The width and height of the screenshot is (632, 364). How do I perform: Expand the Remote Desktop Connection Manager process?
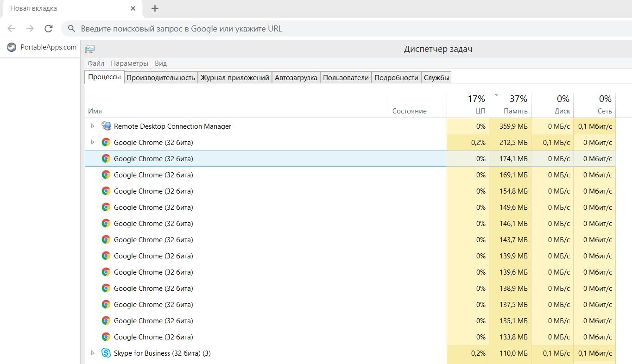(93, 126)
